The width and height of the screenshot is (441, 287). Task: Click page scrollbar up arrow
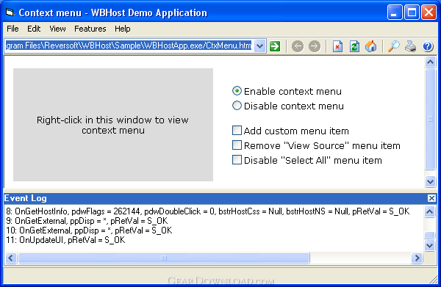click(x=430, y=62)
